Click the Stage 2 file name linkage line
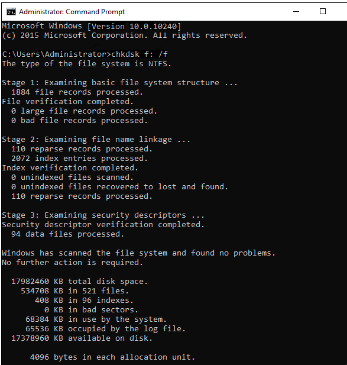 coord(96,140)
